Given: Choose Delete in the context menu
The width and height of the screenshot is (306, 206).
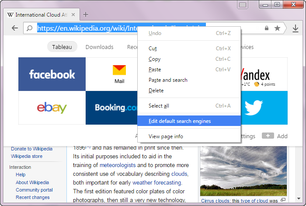Looking at the screenshot, I should click(x=189, y=91).
